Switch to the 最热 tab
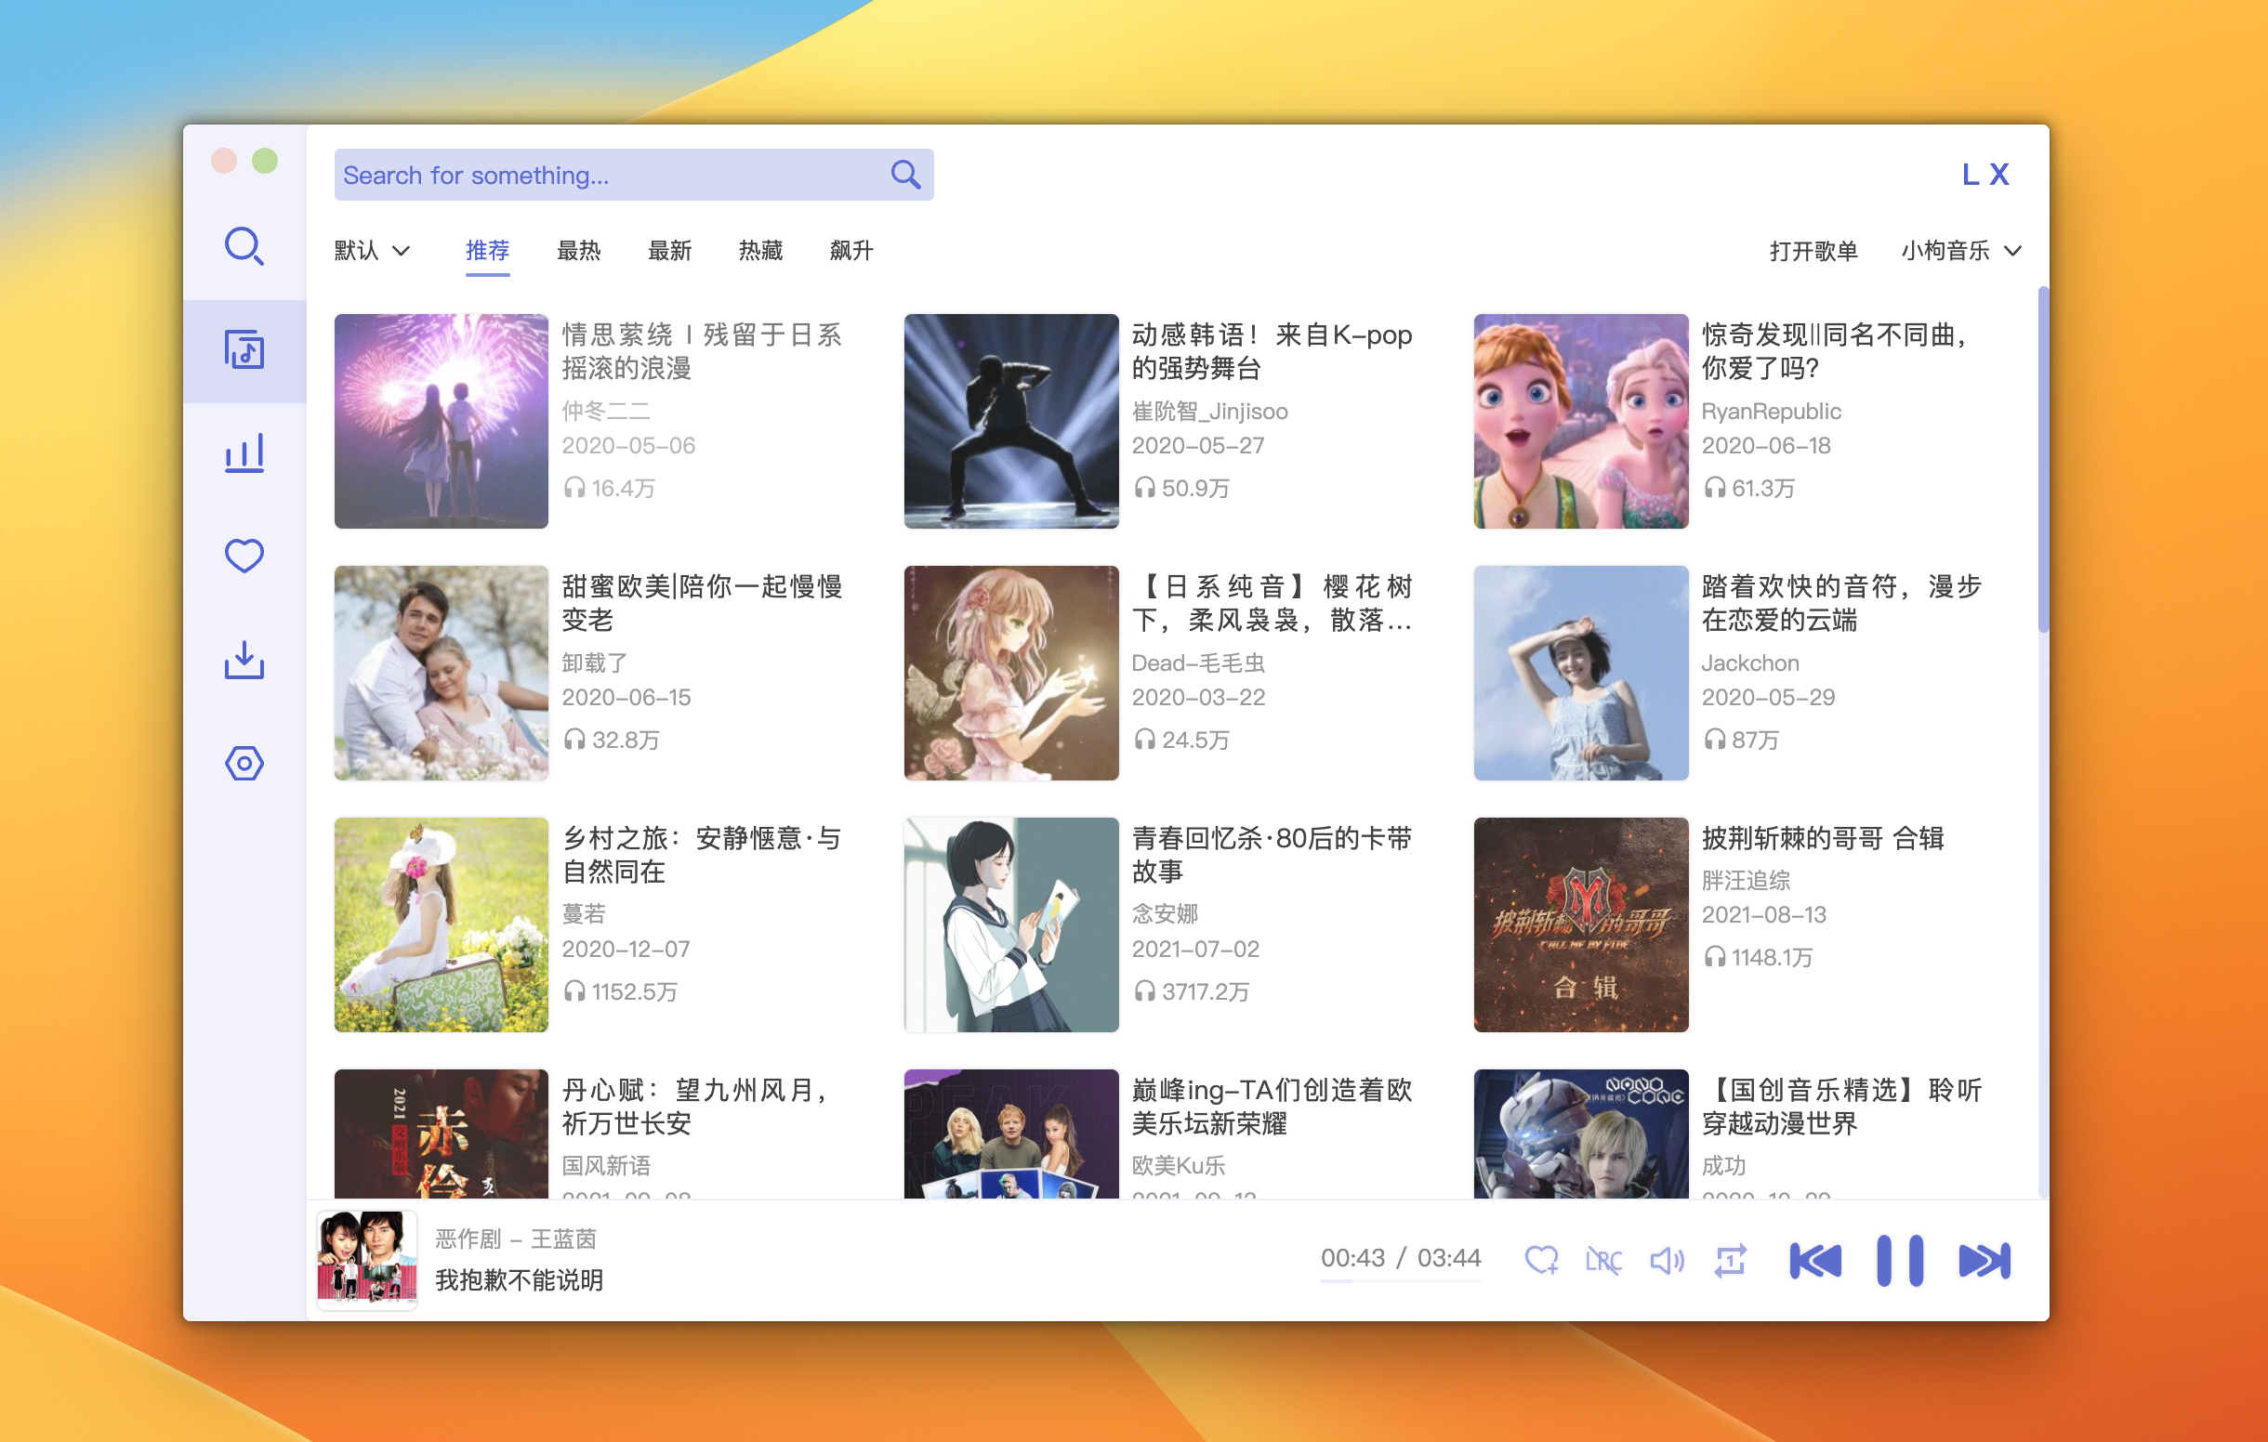The image size is (2268, 1442). [x=578, y=250]
